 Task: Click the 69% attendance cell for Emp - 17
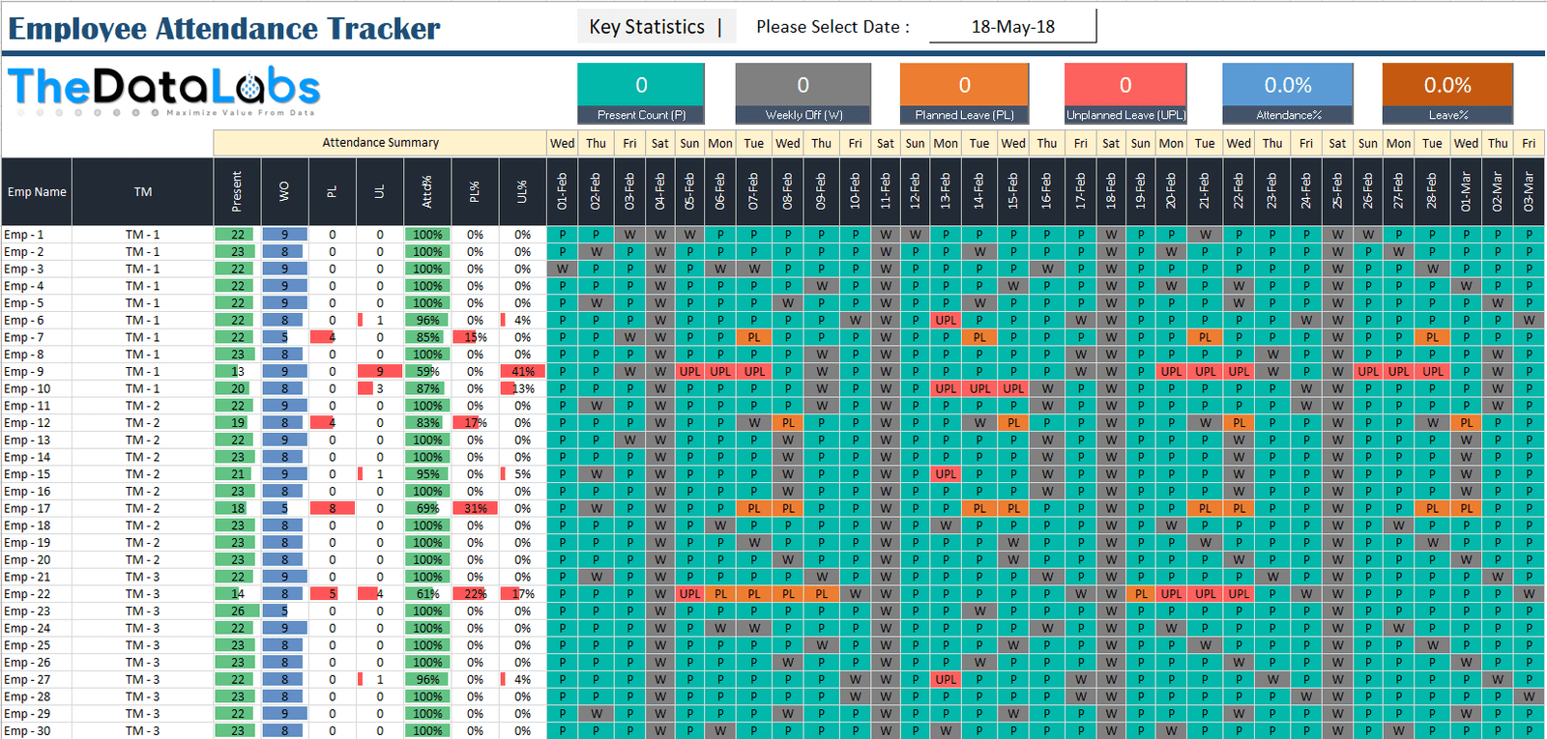(x=427, y=508)
